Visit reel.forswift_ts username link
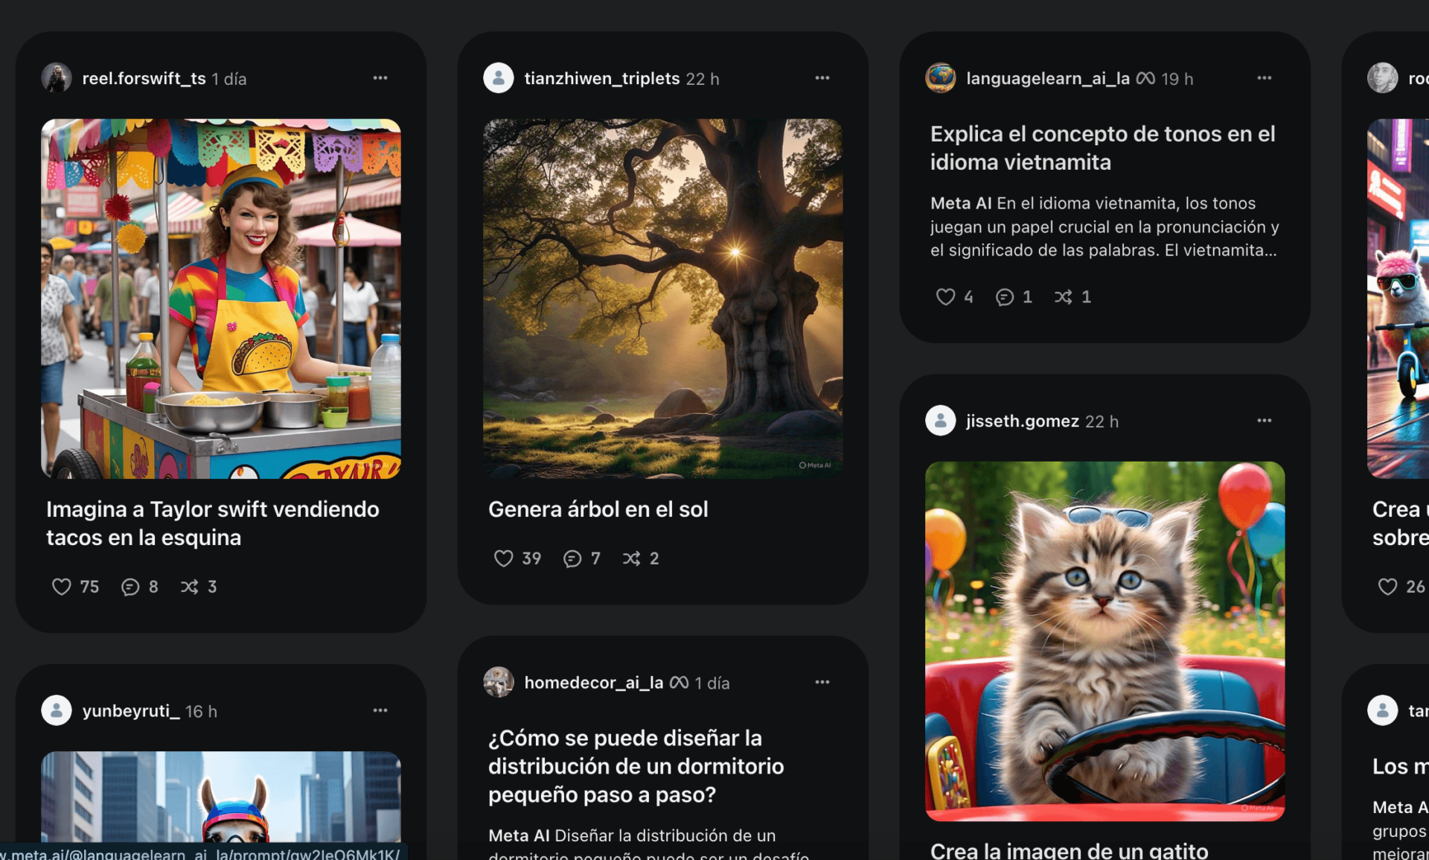Viewport: 1429px width, 860px height. [x=144, y=78]
